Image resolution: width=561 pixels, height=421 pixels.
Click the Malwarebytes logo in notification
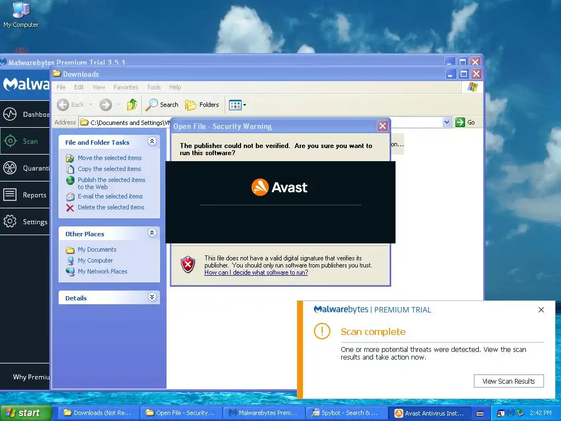[341, 309]
